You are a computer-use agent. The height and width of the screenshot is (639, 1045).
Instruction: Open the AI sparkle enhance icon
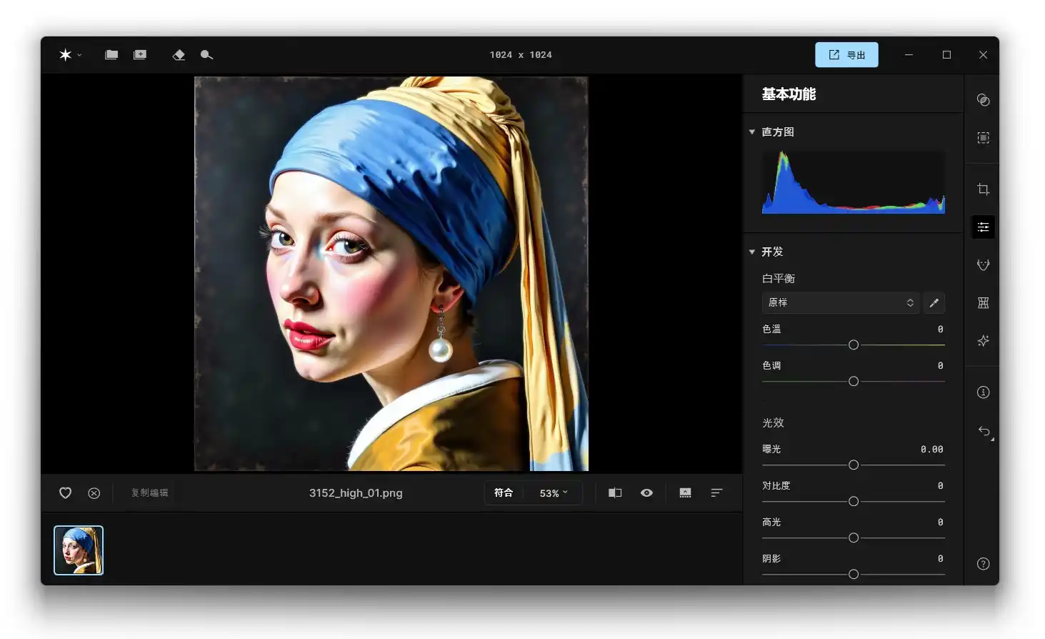coord(983,341)
